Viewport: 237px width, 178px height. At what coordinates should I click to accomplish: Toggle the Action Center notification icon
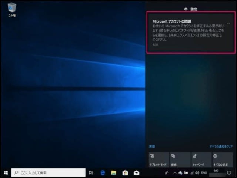[229, 172]
